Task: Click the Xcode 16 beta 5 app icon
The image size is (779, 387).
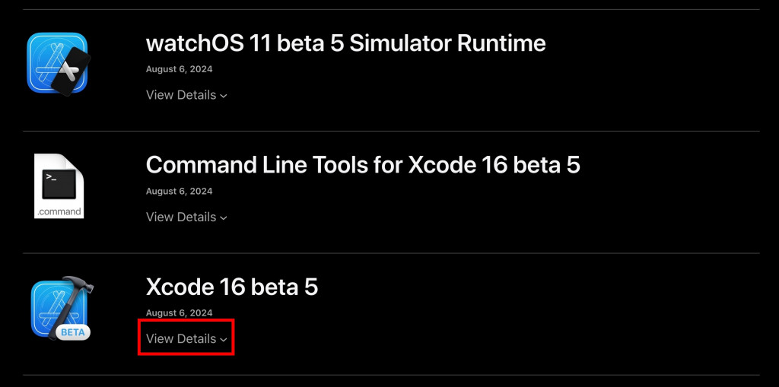Action: (x=61, y=307)
